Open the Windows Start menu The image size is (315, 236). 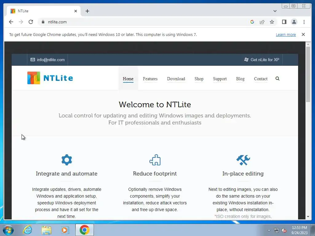click(x=8, y=230)
